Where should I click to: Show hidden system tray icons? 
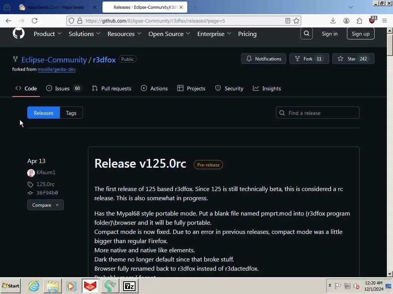tap(330, 286)
